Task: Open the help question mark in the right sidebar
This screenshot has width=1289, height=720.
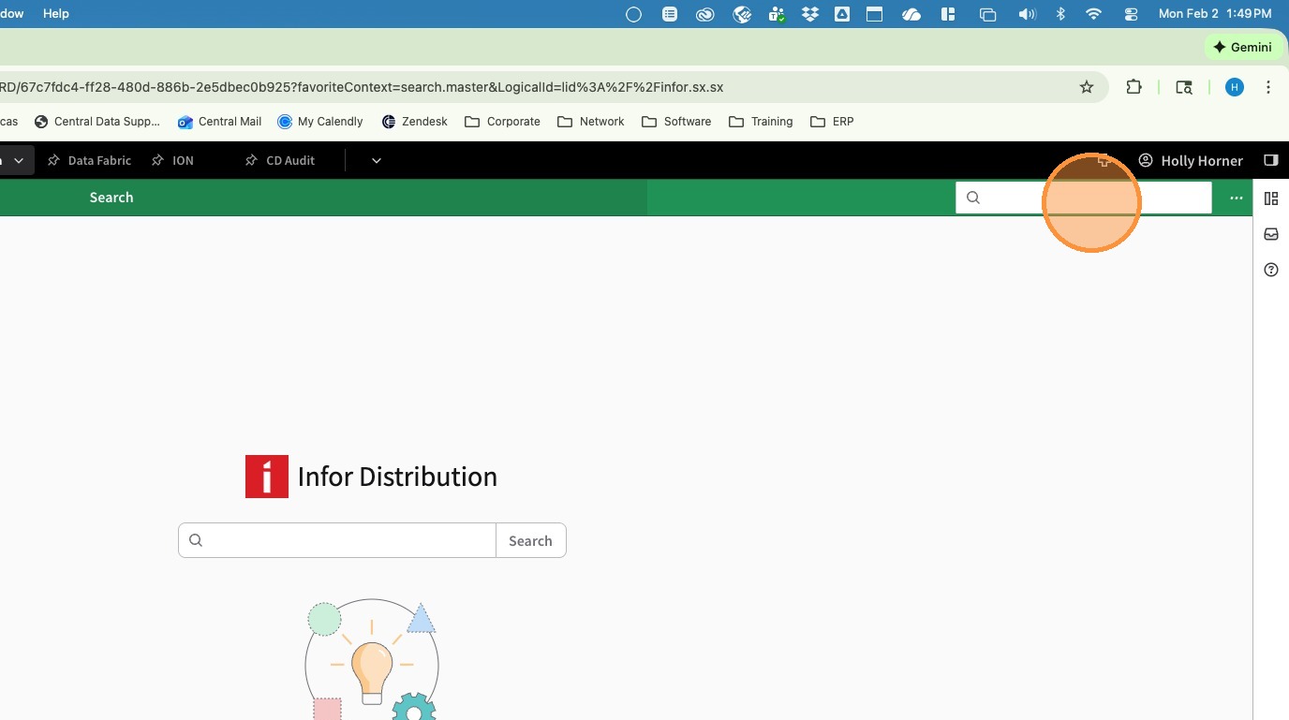Action: click(1271, 270)
